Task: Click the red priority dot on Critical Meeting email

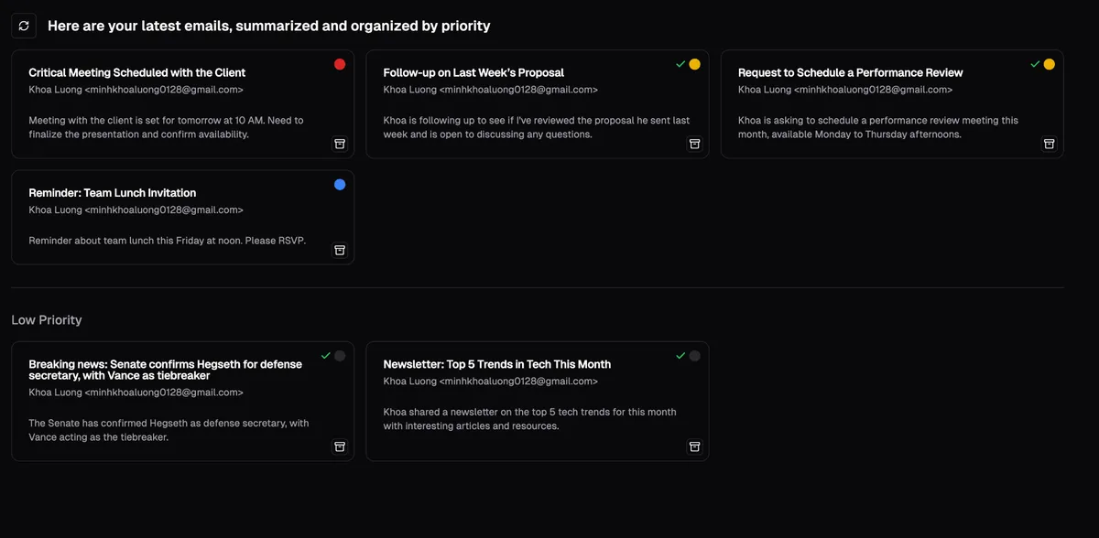Action: click(339, 64)
